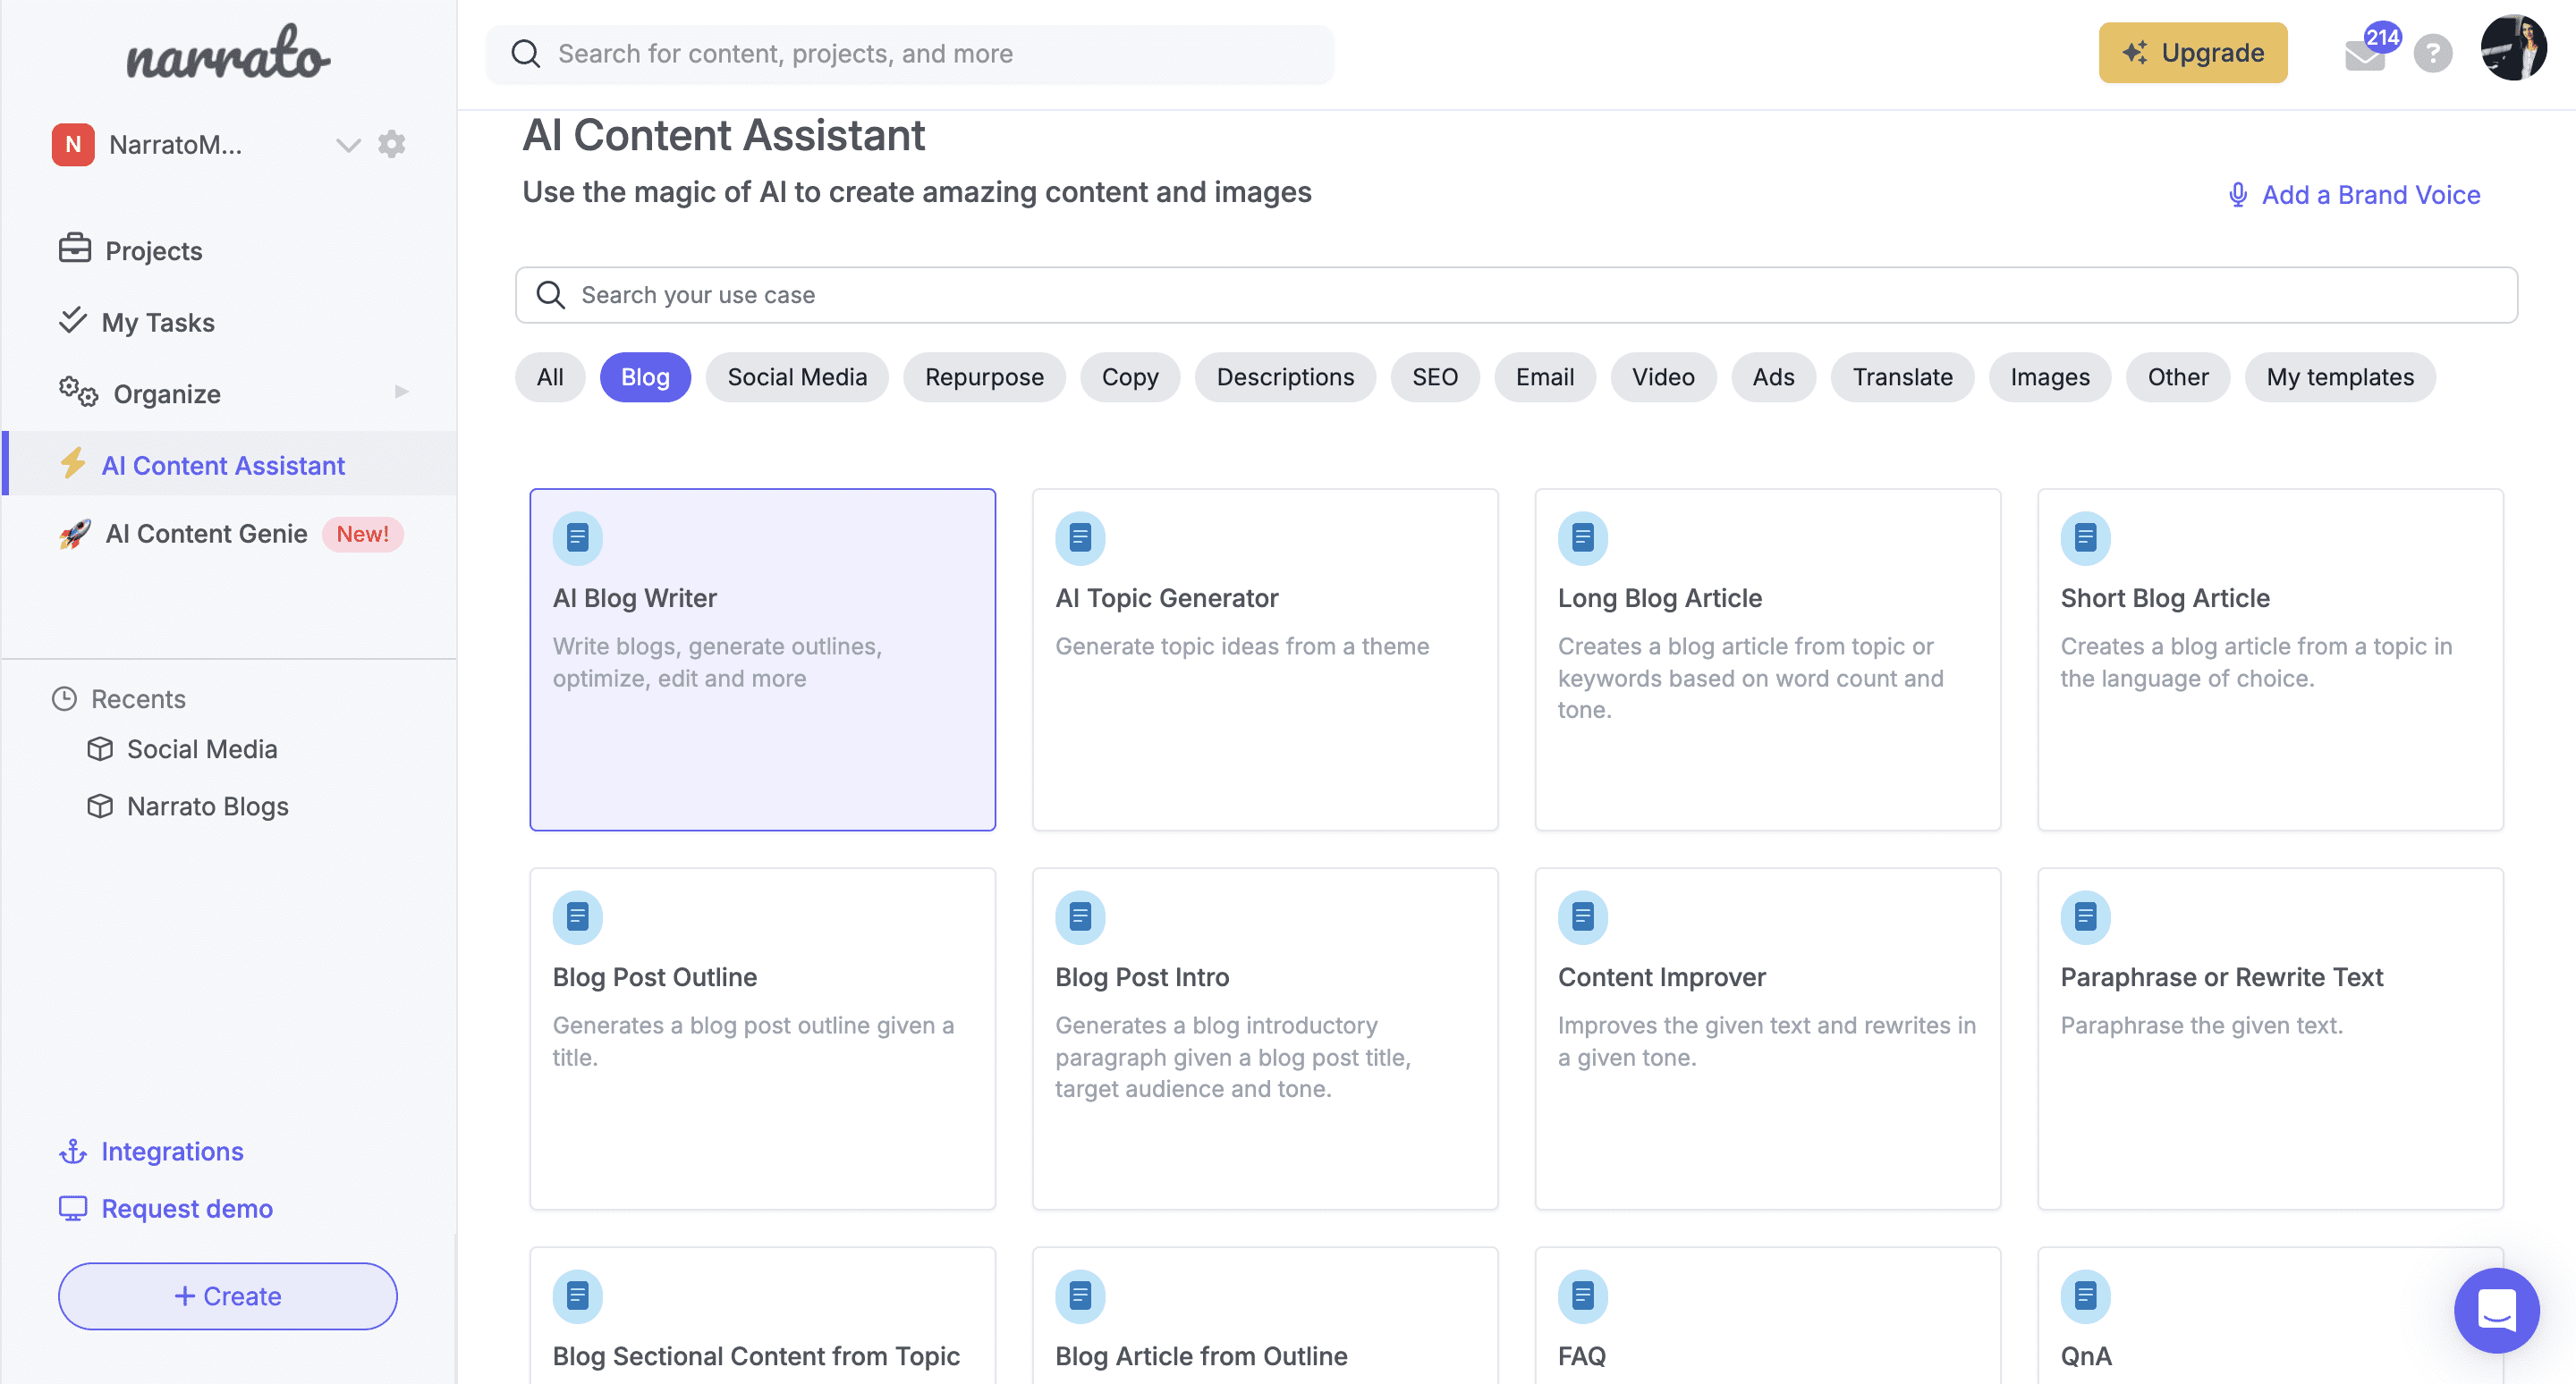Click the Blog Post Intro document icon
Screen dimensions: 2576x1384
click(1080, 916)
